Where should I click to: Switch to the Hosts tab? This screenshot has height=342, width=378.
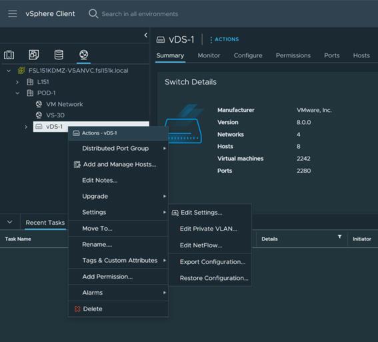[361, 55]
